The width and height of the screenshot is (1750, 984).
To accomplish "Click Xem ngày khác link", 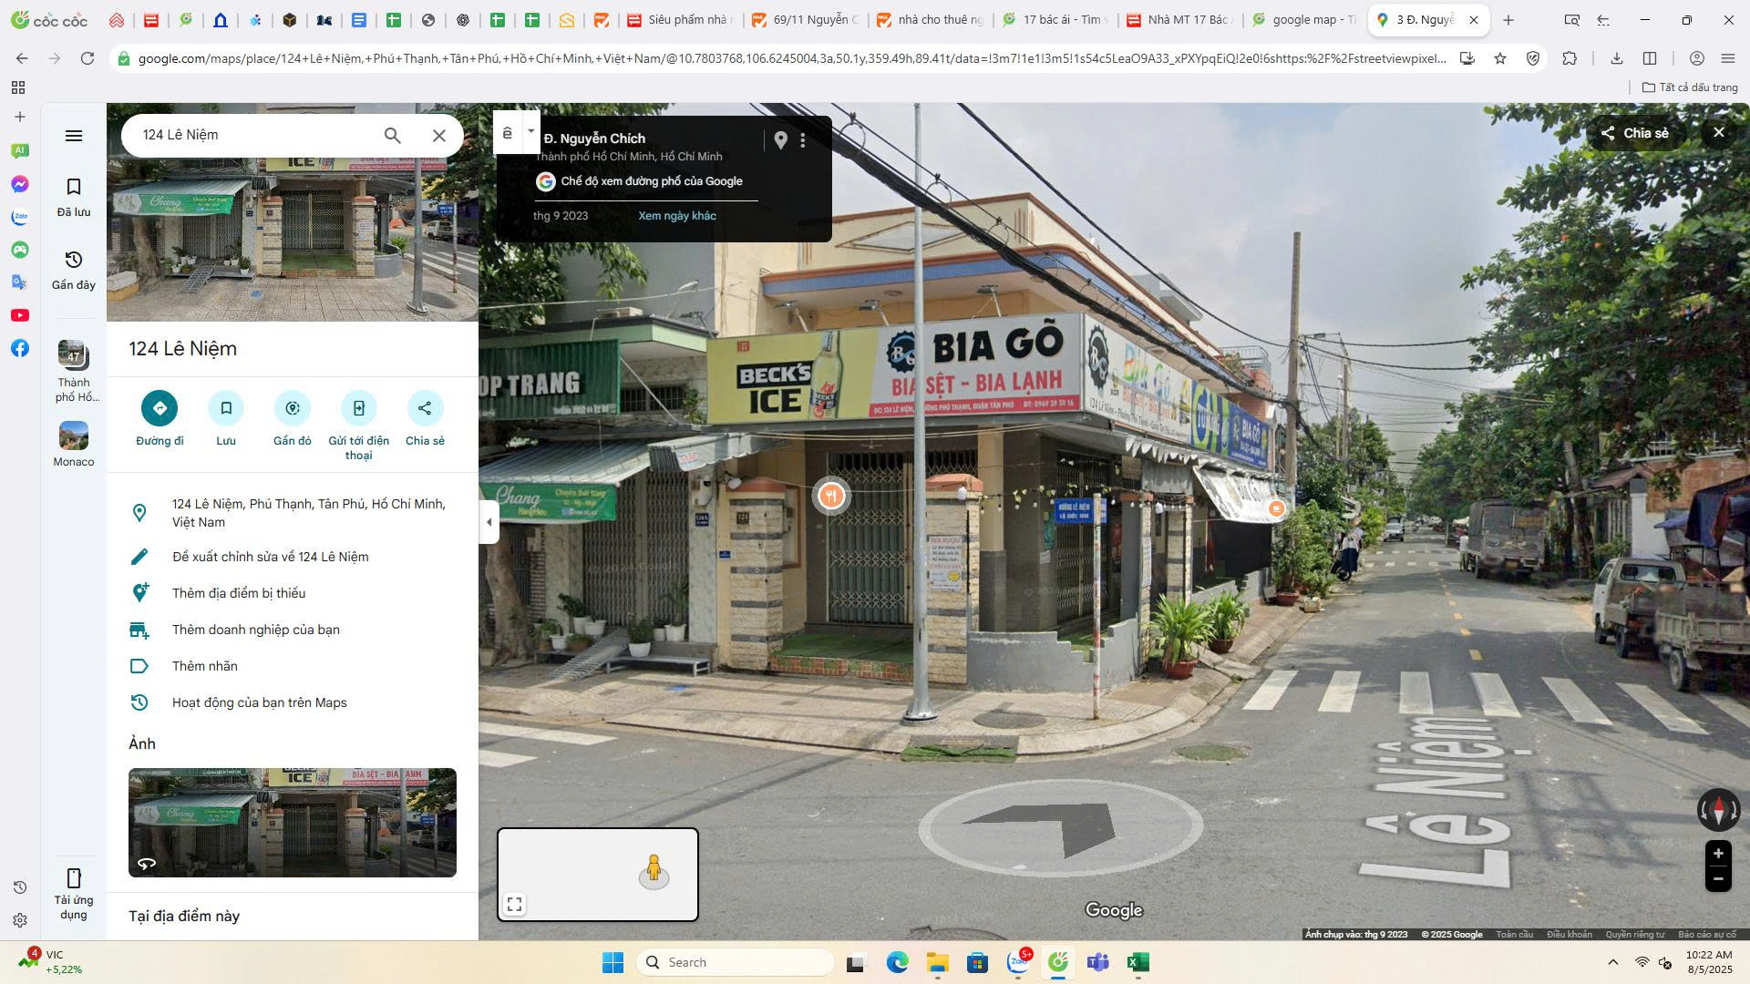I will click(x=677, y=216).
